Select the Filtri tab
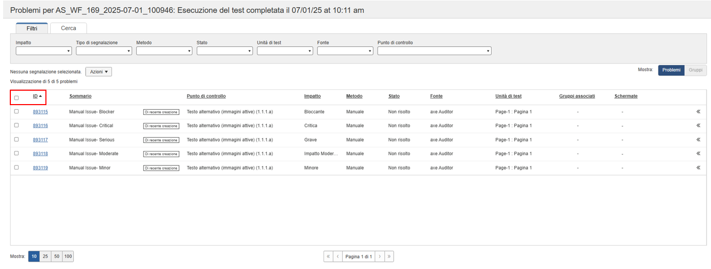 32,28
